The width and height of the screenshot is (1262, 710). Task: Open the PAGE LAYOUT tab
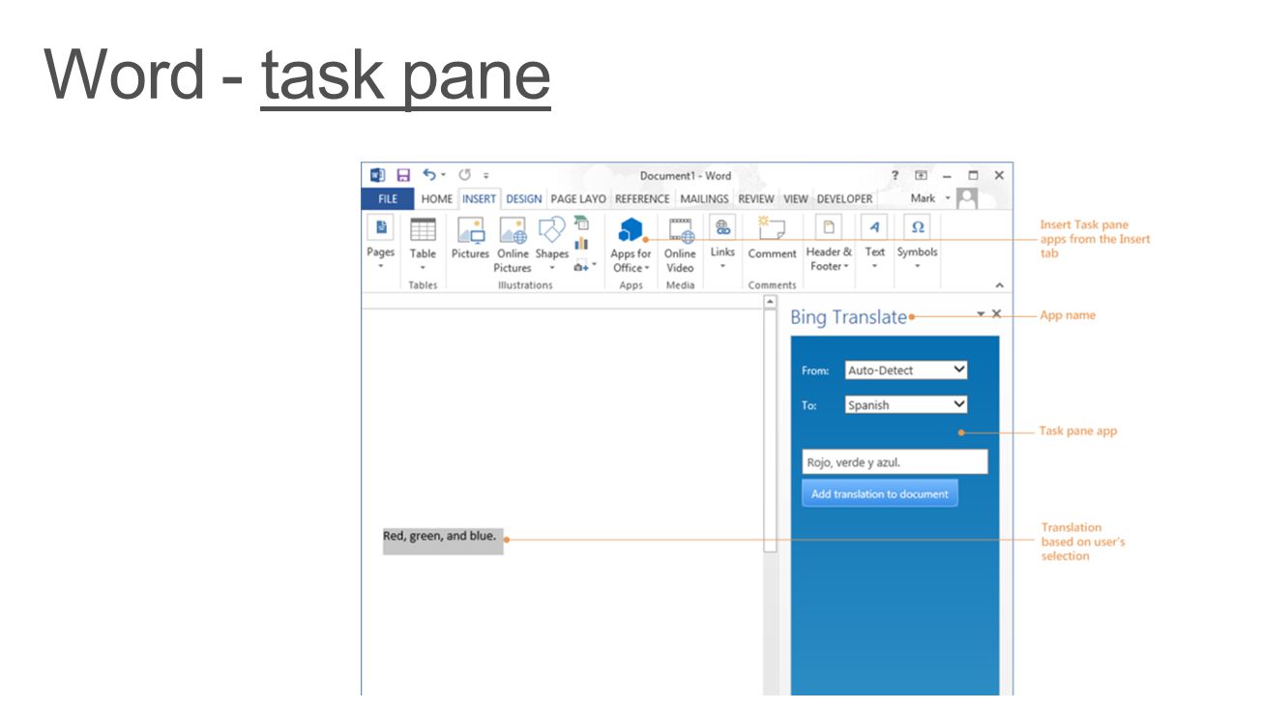coord(578,199)
